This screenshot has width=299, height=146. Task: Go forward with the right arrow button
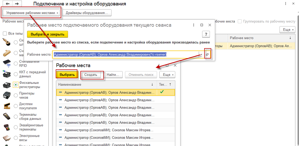[17, 4]
